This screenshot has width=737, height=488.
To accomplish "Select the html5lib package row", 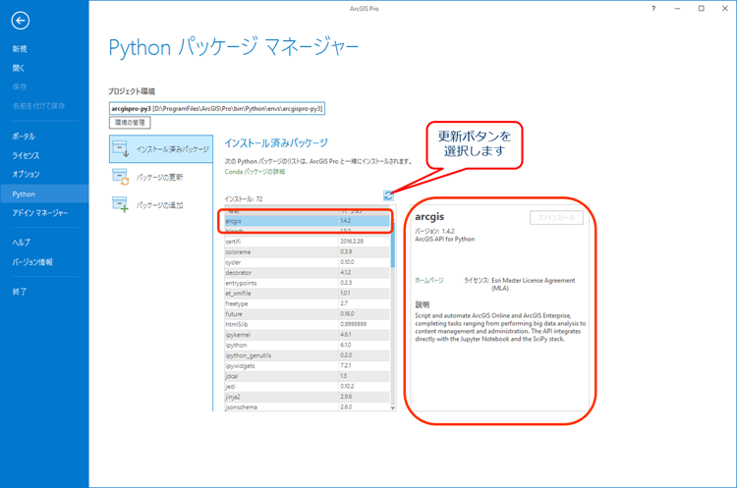I will pyautogui.click(x=308, y=324).
